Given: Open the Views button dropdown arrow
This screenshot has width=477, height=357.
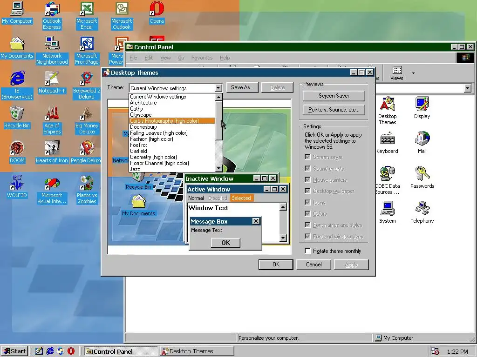Looking at the screenshot, I should [x=413, y=73].
